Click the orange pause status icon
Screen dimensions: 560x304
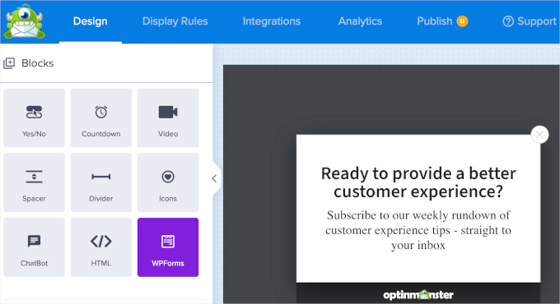coord(462,21)
